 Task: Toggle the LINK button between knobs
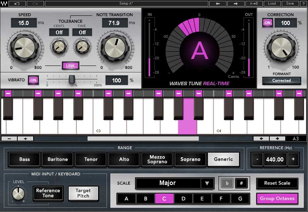(70, 66)
